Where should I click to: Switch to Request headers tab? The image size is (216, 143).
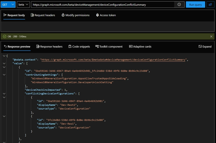click(43, 15)
